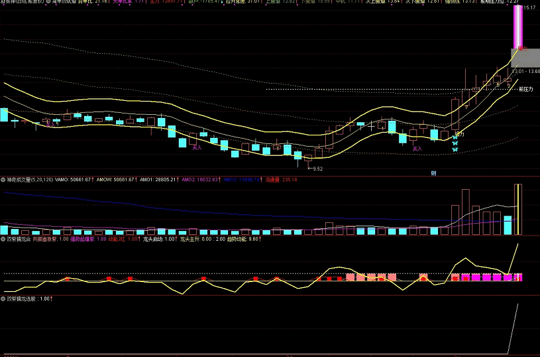Select the 强势起爆紫: 1.00 readout
Image resolution: width=540 pixels, height=357 pixels.
[88, 239]
